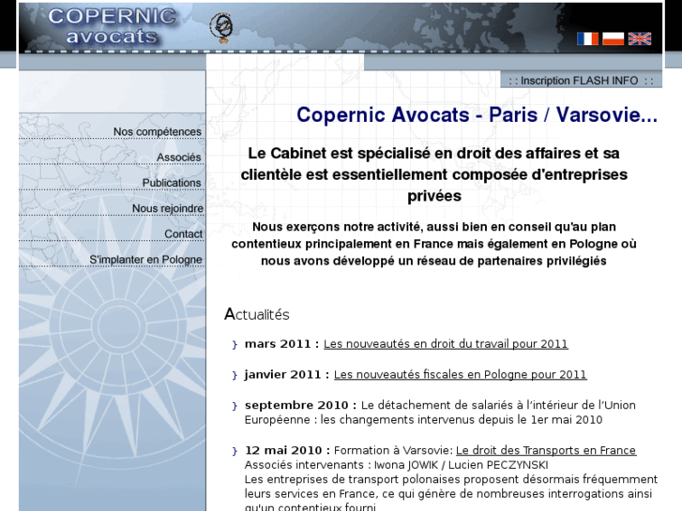The image size is (682, 511).
Task: Open the Nous rejoindre menu item
Action: point(168,208)
